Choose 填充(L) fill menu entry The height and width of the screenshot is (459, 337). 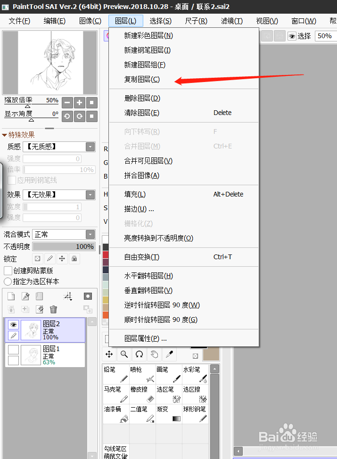183,194
